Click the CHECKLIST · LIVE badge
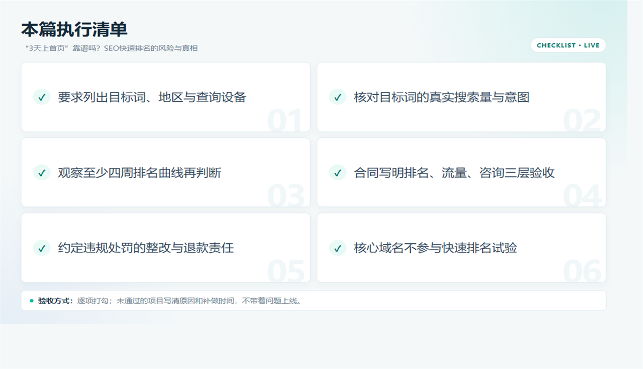The width and height of the screenshot is (643, 369). click(x=568, y=45)
